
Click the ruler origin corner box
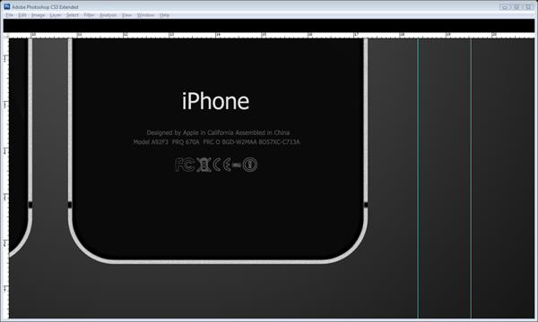[6, 35]
